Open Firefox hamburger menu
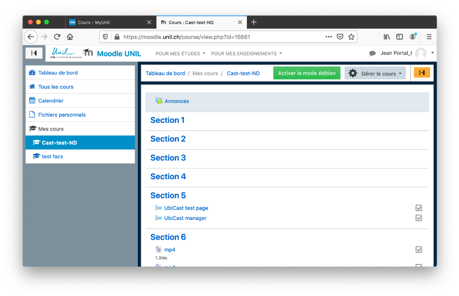The image size is (459, 296). [429, 37]
